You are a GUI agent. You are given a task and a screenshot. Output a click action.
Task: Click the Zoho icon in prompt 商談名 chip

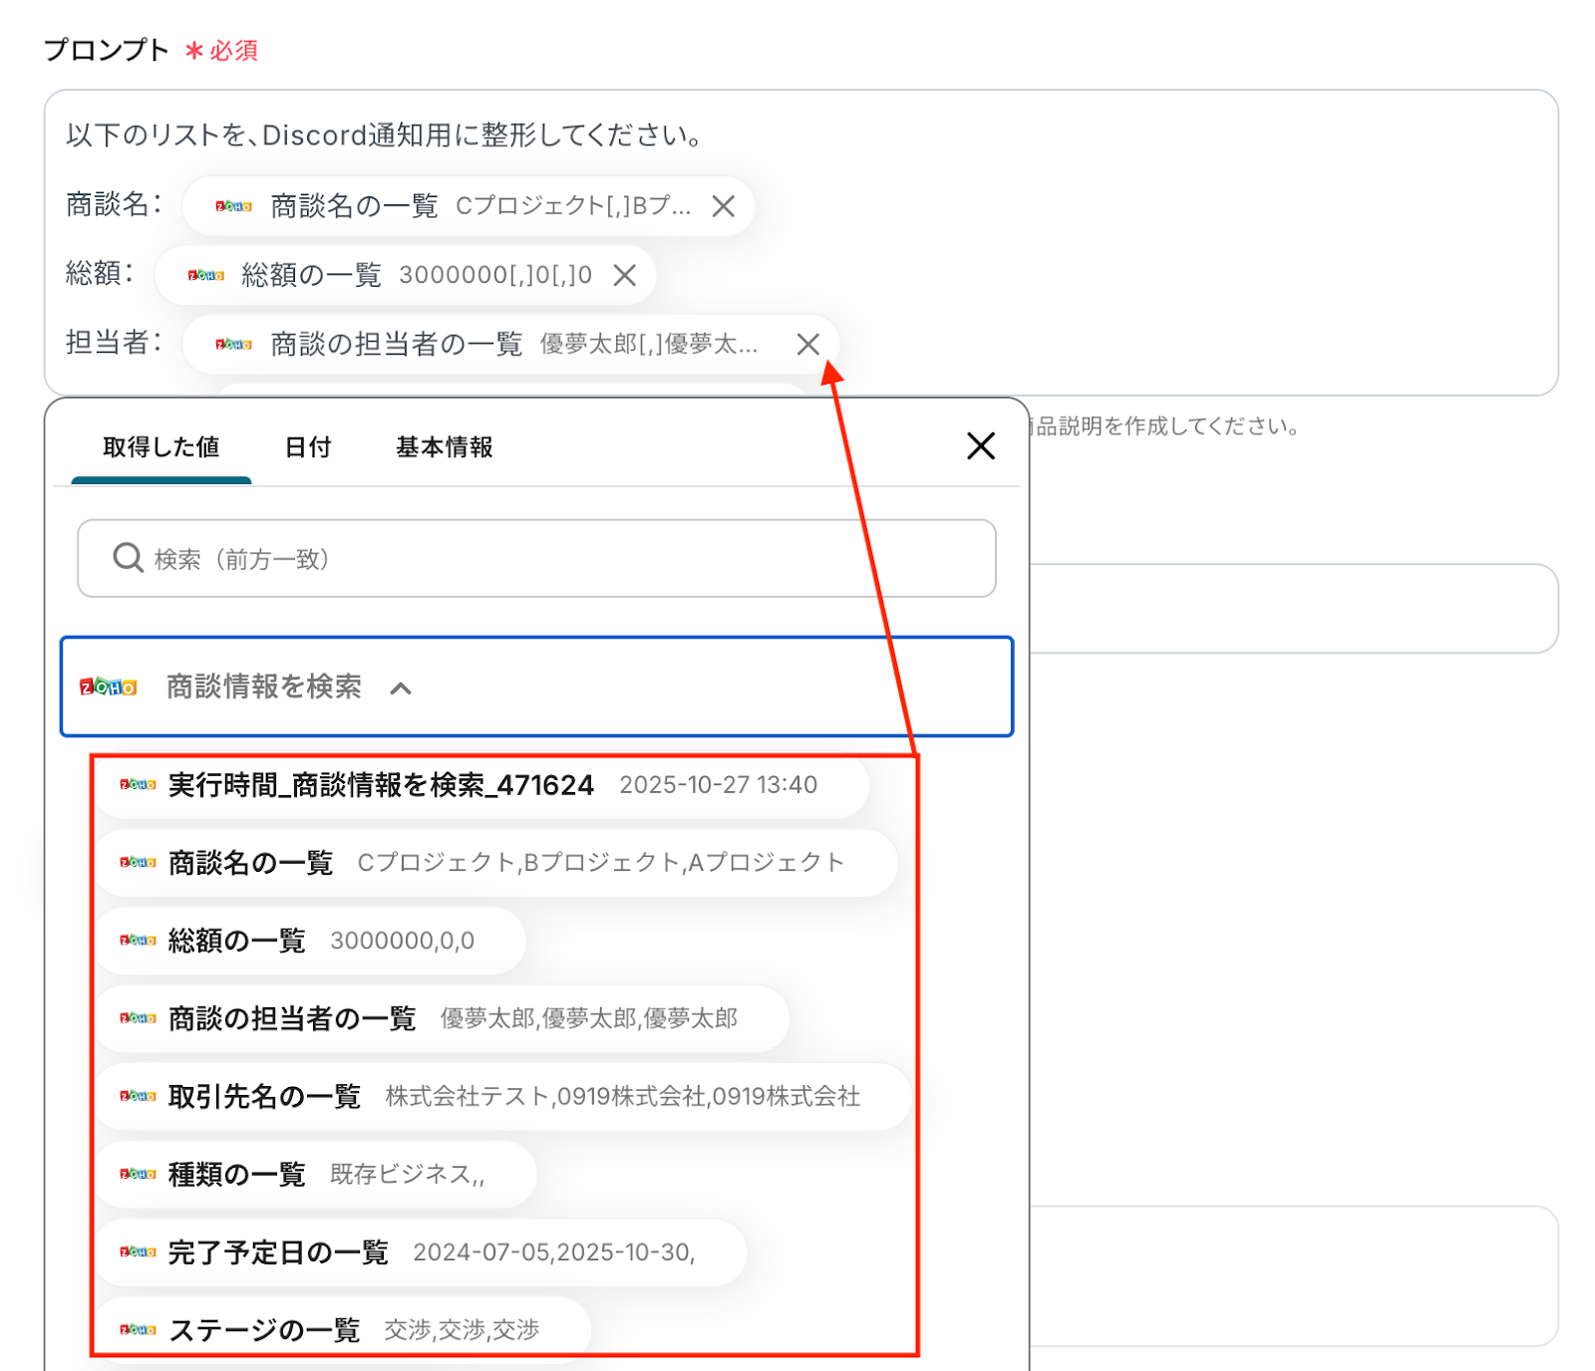(x=233, y=206)
